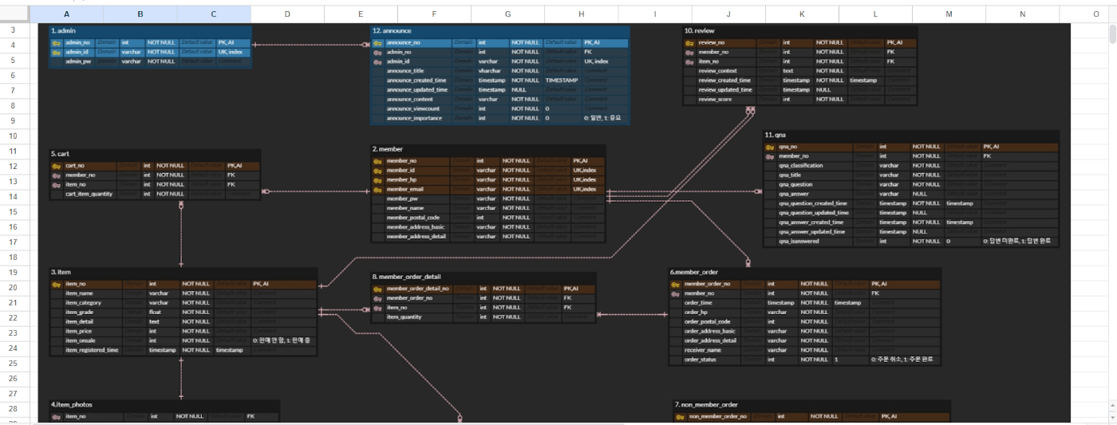Click the review_context field name
Viewport: 1117px width, 425px height.
(x=717, y=71)
